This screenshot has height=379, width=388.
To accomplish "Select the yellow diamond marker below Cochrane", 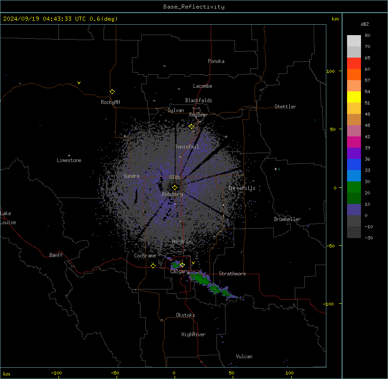I will tap(153, 266).
